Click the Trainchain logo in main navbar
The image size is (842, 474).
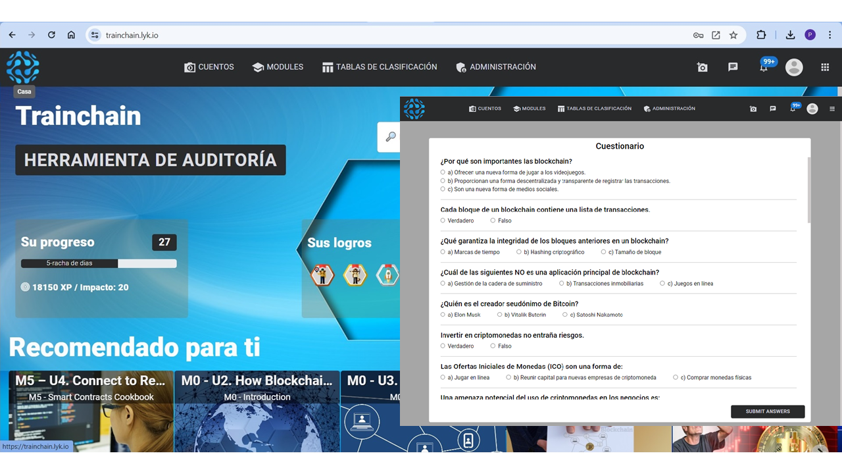[23, 67]
